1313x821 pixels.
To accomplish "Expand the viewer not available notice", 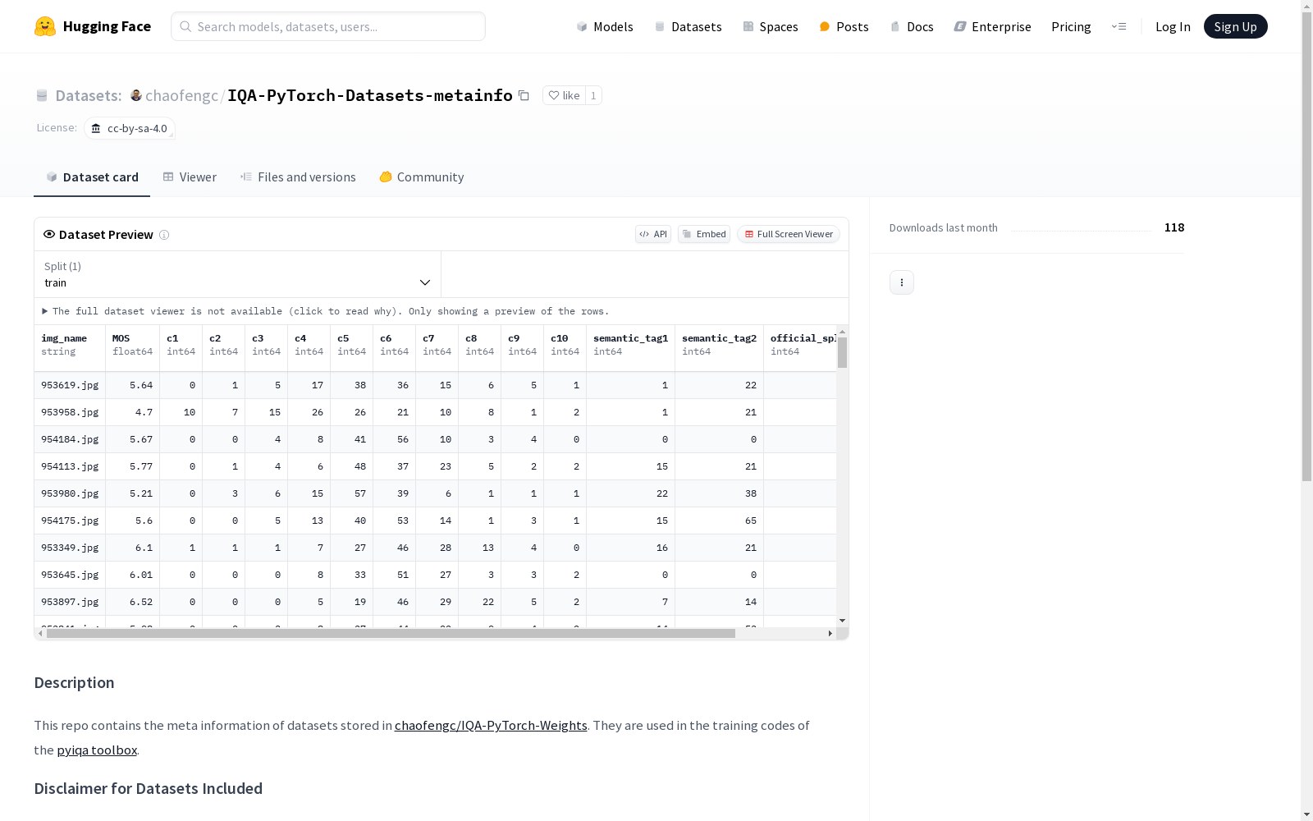I will [x=325, y=311].
